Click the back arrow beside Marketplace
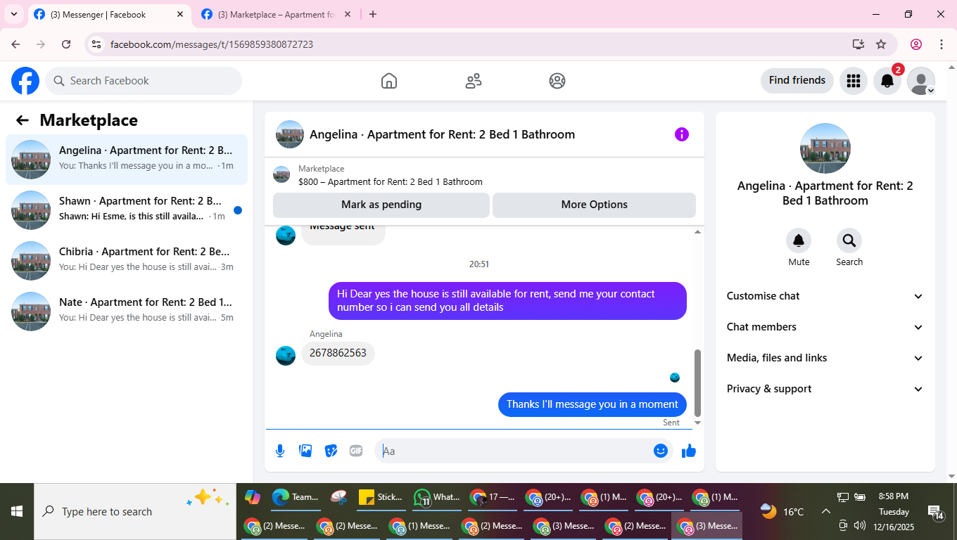 [x=23, y=120]
